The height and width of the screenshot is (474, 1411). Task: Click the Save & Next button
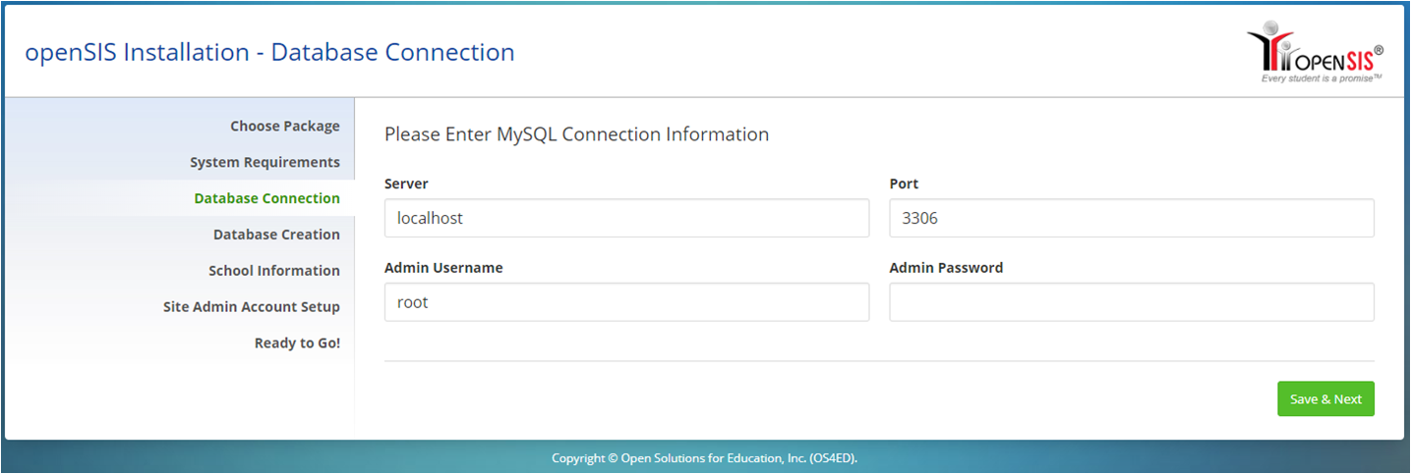tap(1325, 398)
